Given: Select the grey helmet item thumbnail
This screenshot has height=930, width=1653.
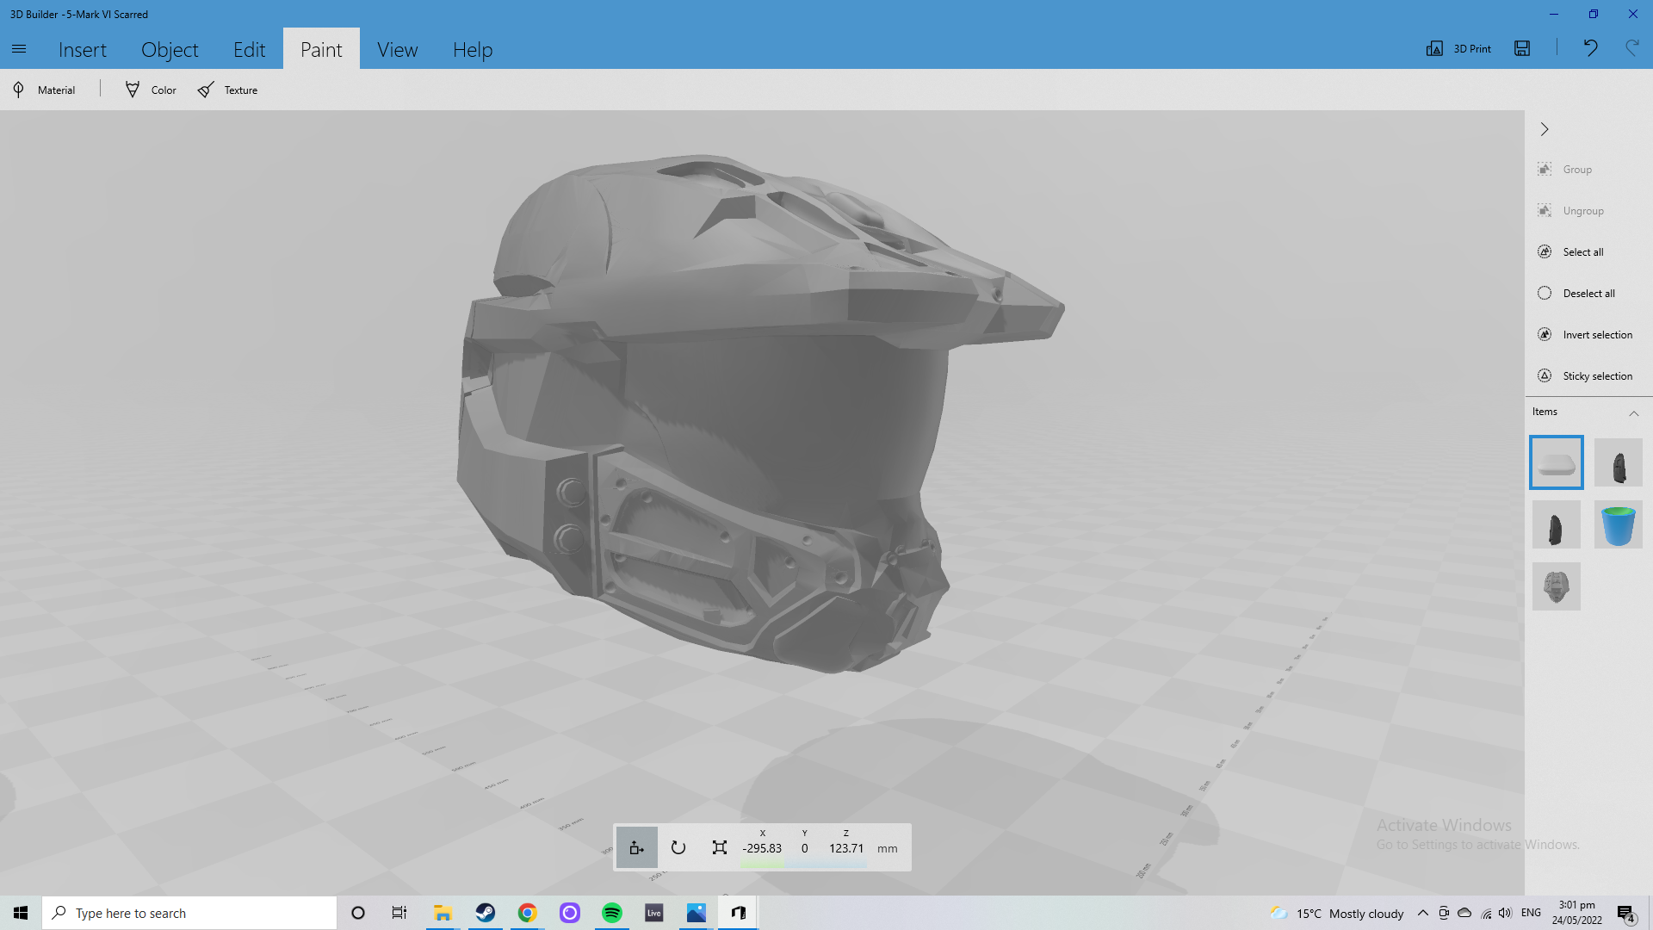Looking at the screenshot, I should pyautogui.click(x=1556, y=586).
